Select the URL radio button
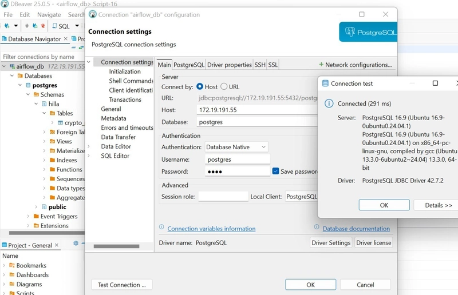Screen dimensions: 458x295 (224, 86)
